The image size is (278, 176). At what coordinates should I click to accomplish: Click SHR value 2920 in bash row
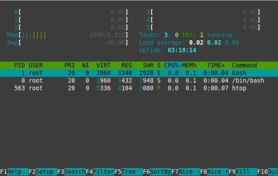click(x=146, y=73)
